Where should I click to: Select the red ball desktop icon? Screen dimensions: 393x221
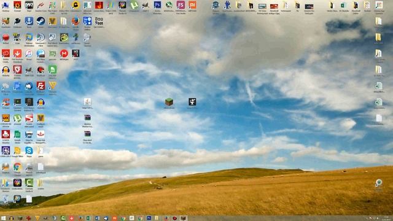click(6, 37)
